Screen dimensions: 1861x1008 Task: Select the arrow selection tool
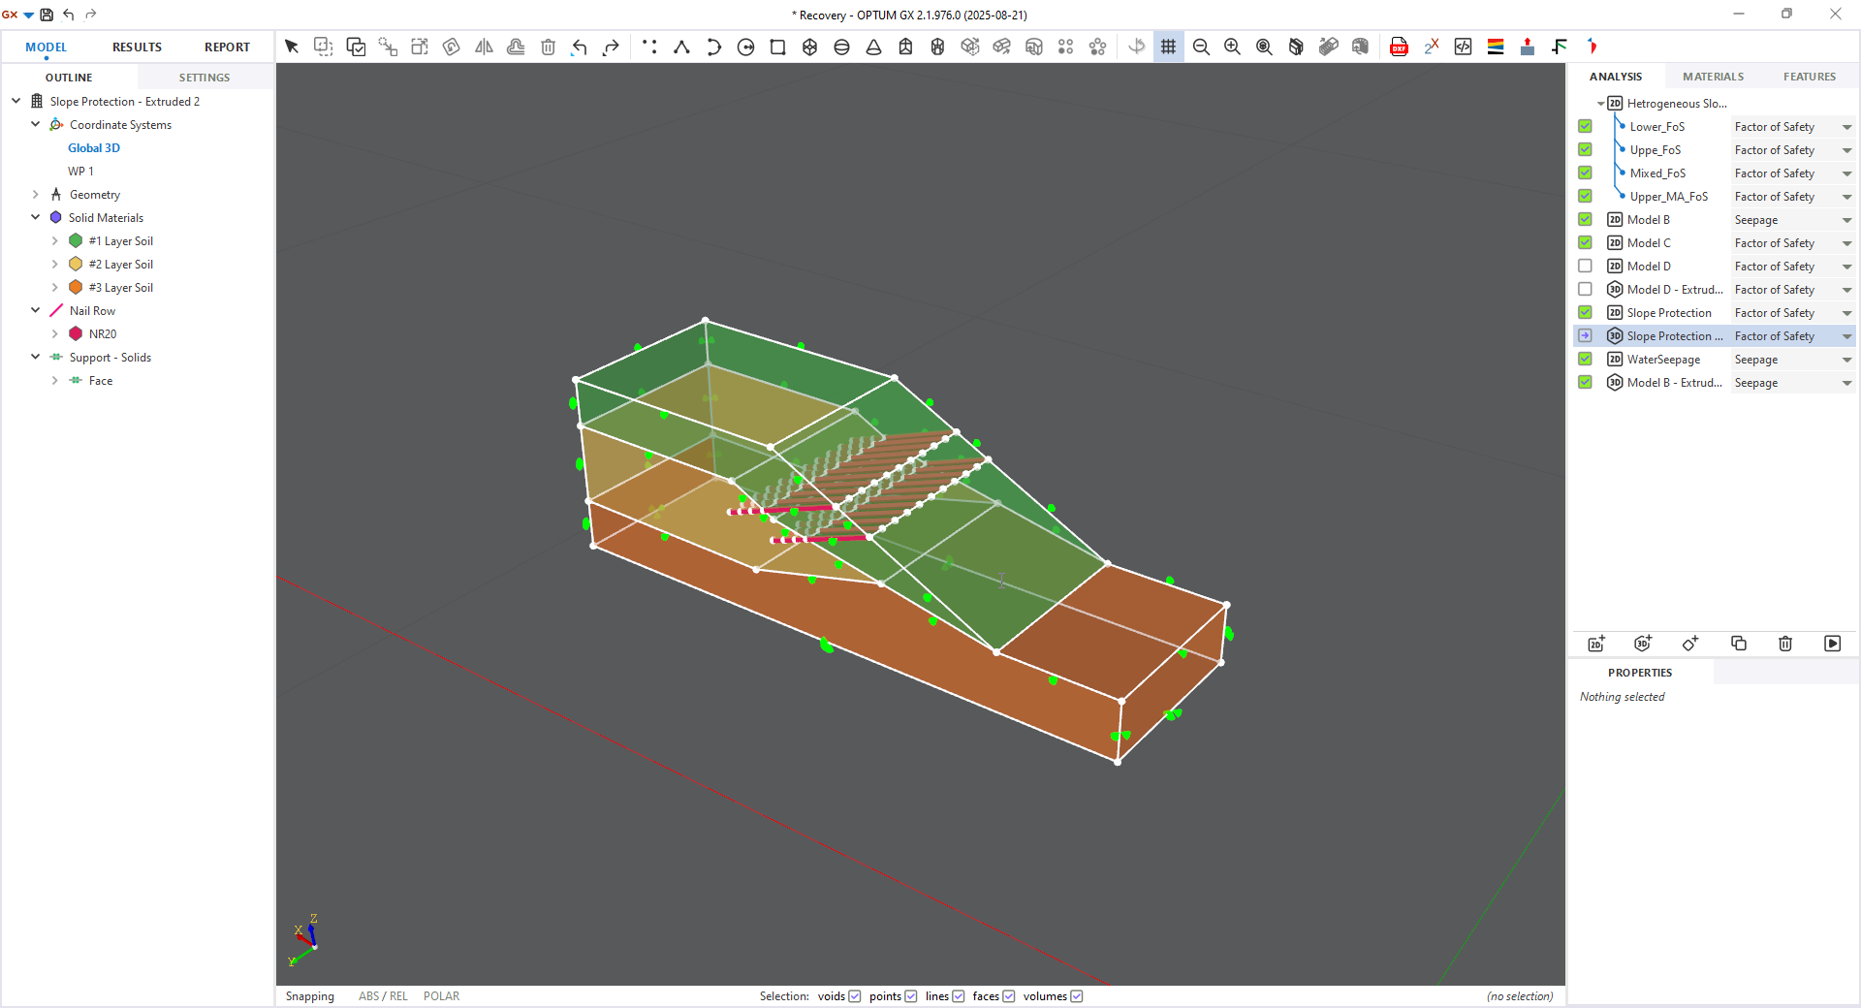point(292,47)
